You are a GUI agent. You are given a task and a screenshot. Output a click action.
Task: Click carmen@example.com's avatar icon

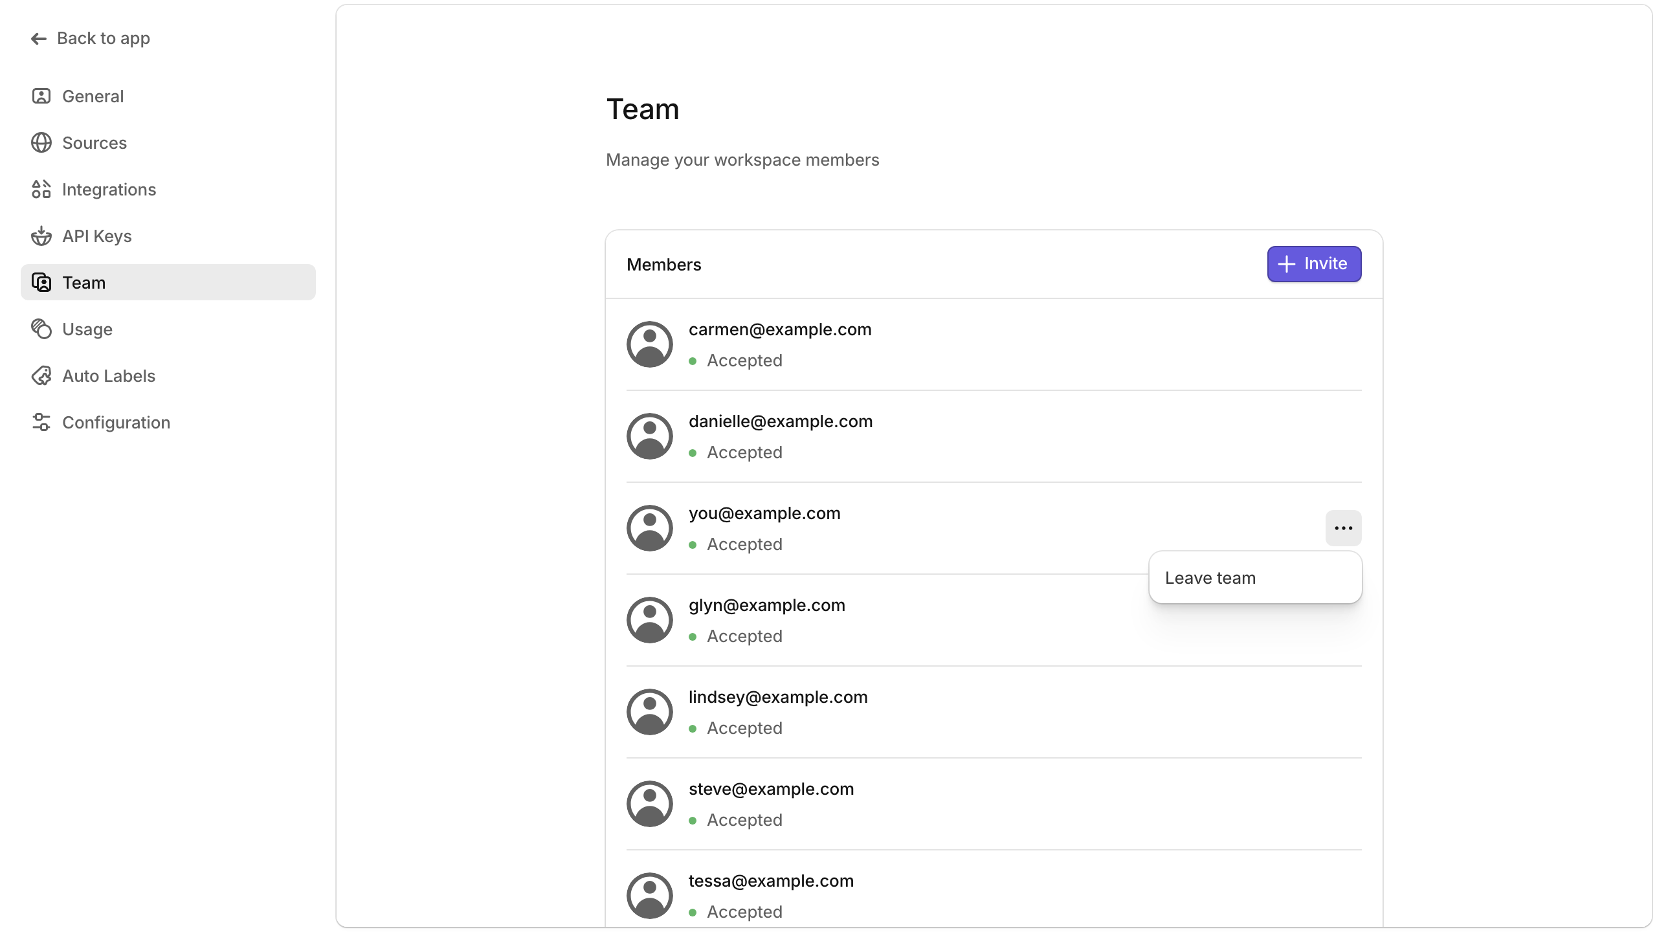click(x=649, y=344)
